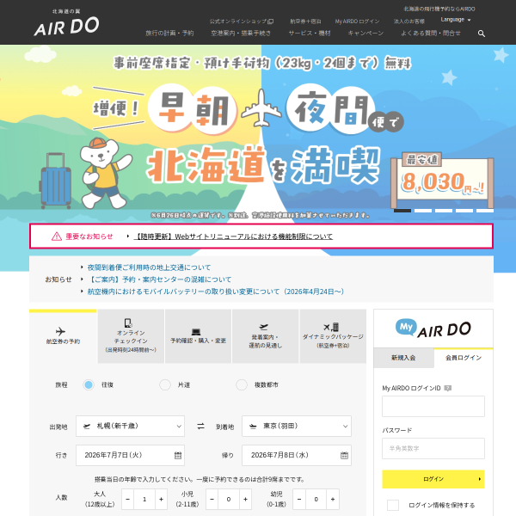
Task: Open よくある質問・問合せ menu
Action: [431, 34]
